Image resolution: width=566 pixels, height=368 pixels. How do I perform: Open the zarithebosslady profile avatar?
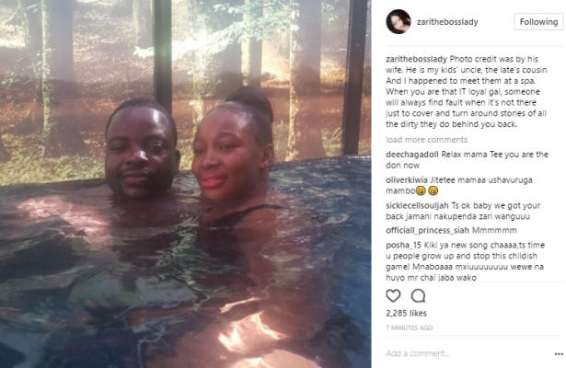point(399,22)
